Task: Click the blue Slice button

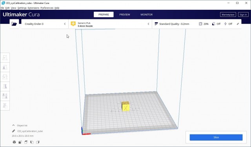Action: (216, 138)
